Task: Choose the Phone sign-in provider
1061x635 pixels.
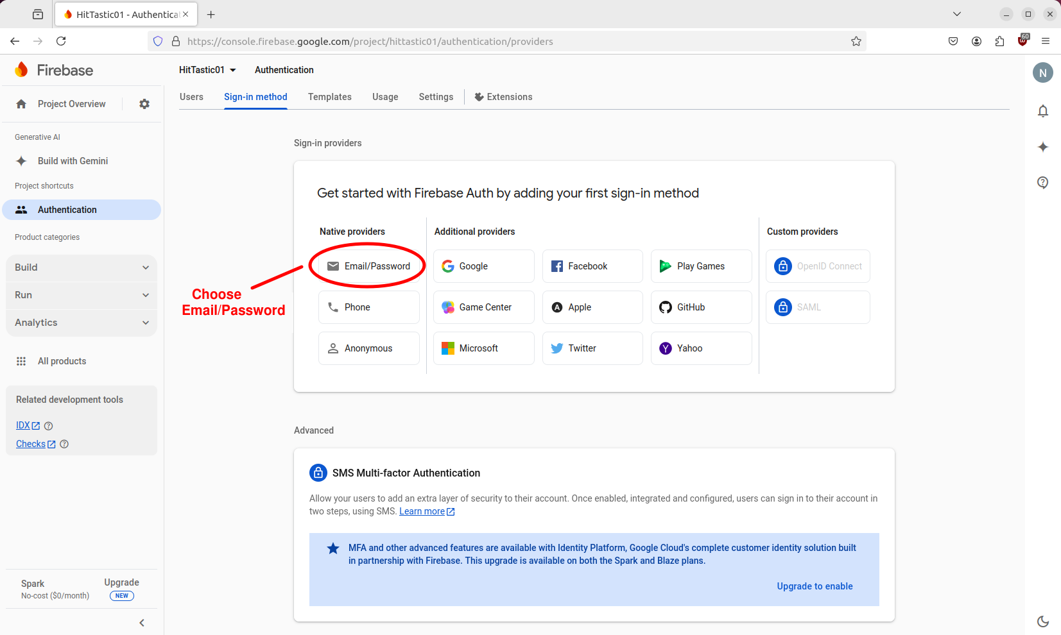Action: 368,307
